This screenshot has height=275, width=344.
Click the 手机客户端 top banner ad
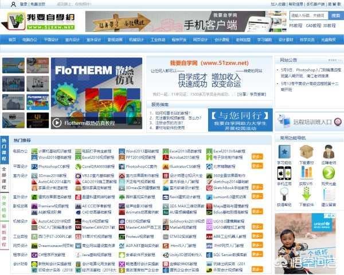tap(186, 22)
